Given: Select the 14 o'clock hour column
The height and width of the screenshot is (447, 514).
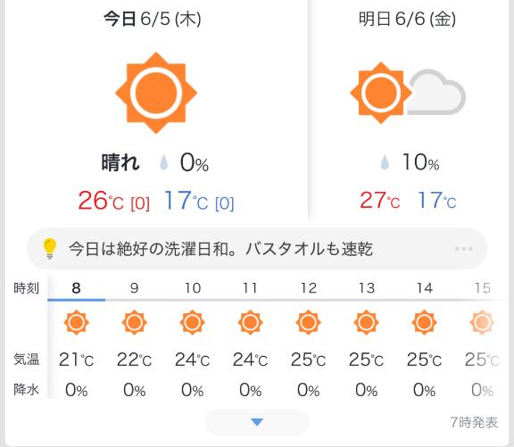Looking at the screenshot, I should pyautogui.click(x=424, y=339).
